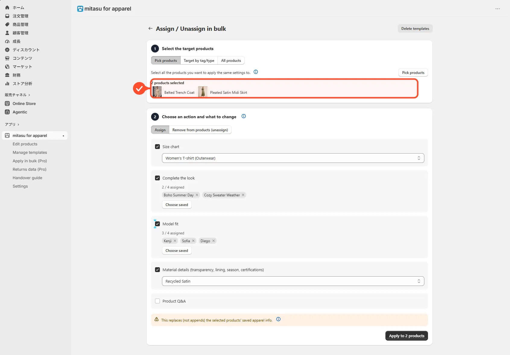This screenshot has height=355, width=510.
Task: Click Choose saved under Complete the look
Action: point(177,205)
